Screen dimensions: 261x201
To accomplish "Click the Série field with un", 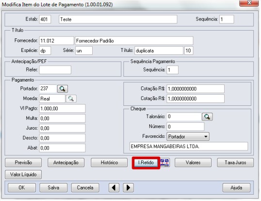I will (x=84, y=50).
